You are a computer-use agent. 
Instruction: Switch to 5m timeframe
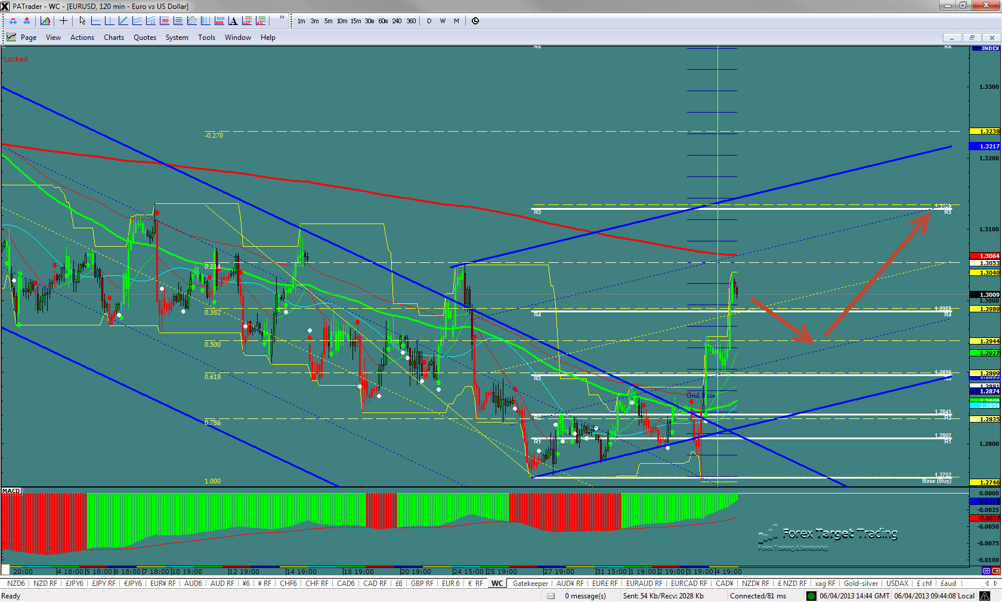(x=329, y=21)
